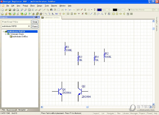Click the Project button

click(x=35, y=26)
